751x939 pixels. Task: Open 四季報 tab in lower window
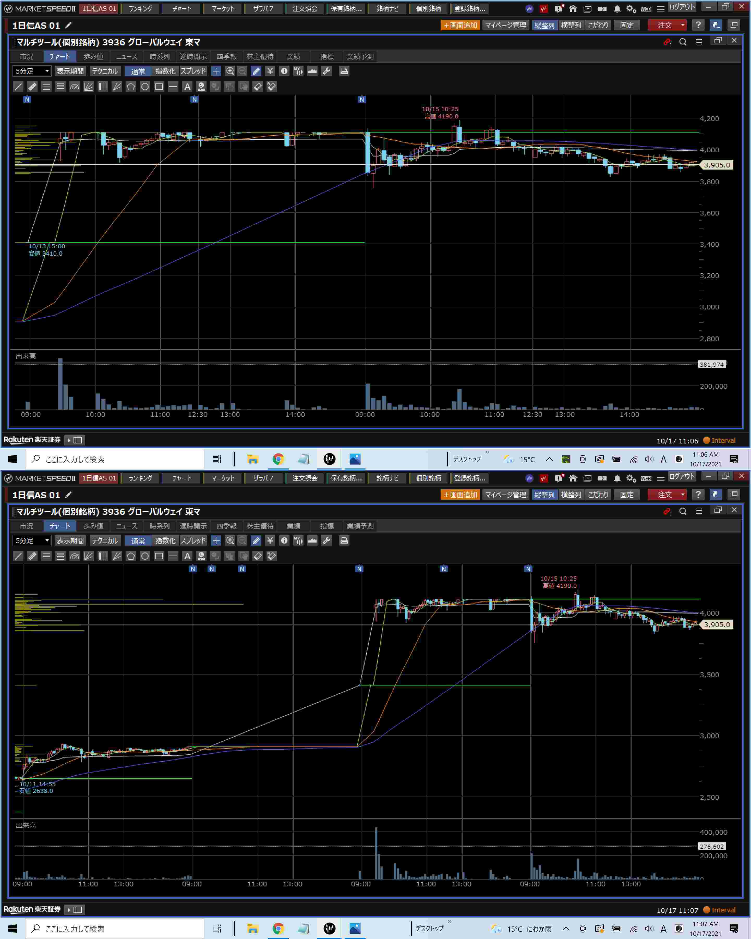coord(226,526)
